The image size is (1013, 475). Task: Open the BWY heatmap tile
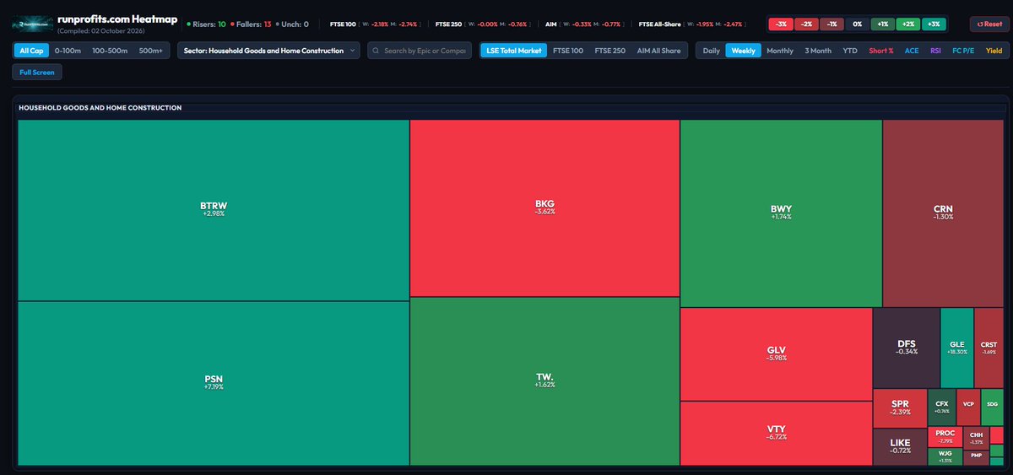(781, 213)
